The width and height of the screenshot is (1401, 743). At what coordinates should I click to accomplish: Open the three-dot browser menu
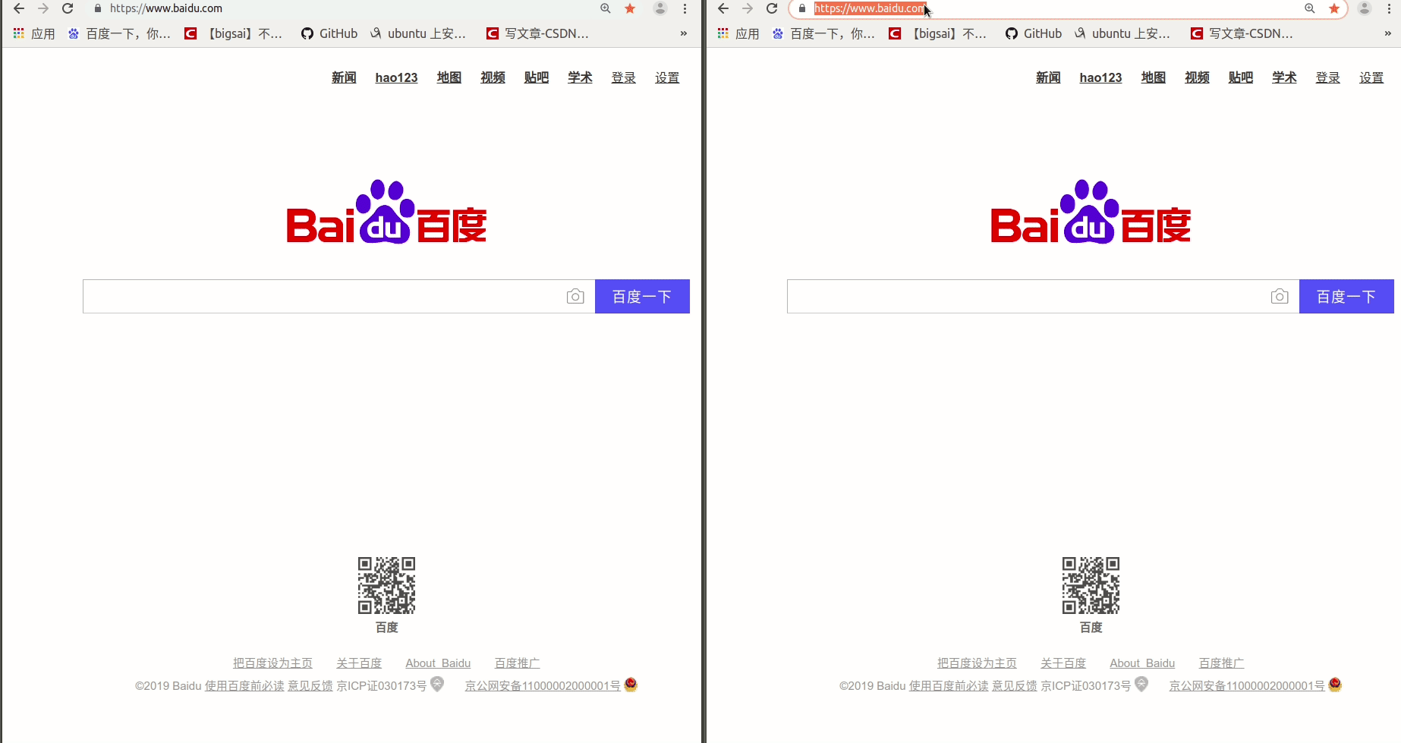point(686,8)
